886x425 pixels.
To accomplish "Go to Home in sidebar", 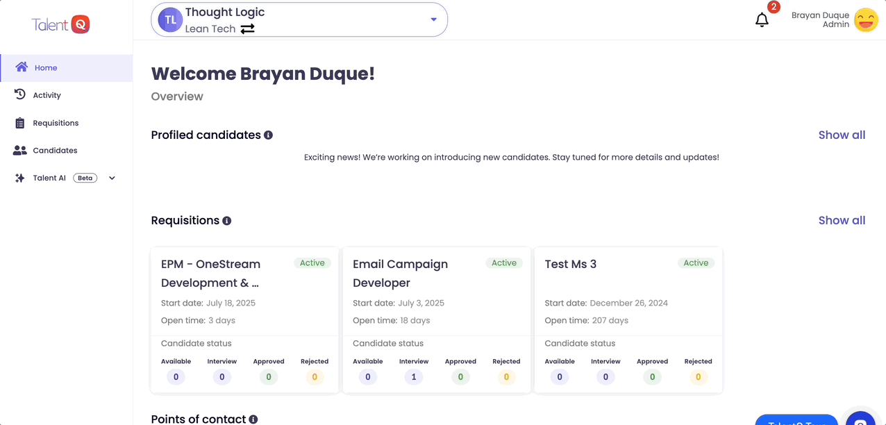I will tap(46, 68).
